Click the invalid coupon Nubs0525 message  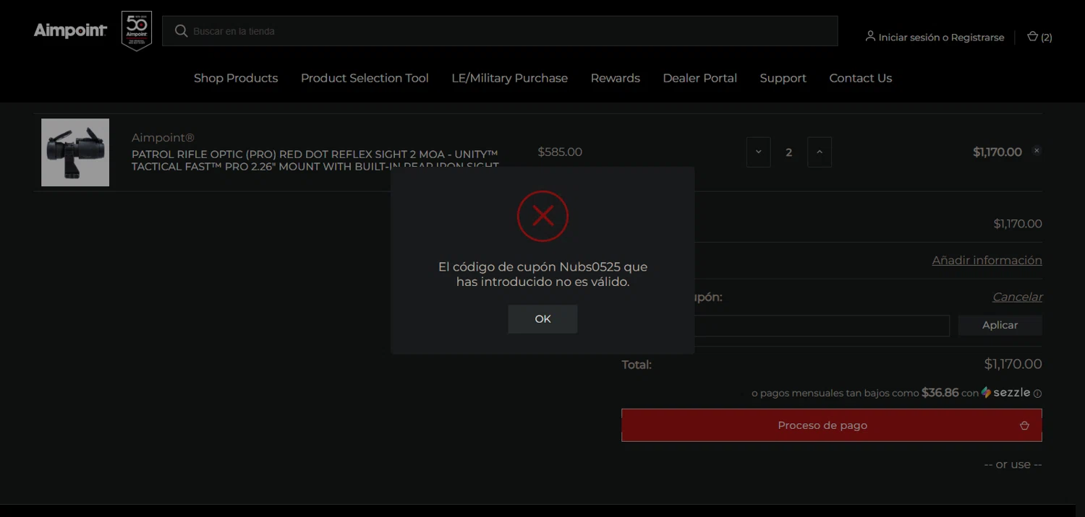(542, 274)
